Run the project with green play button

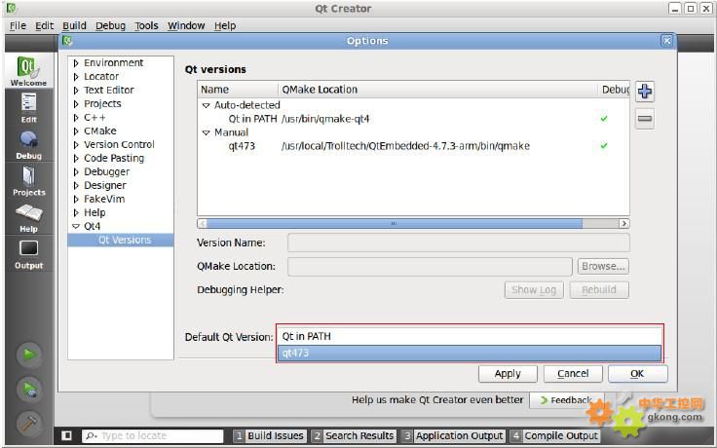pyautogui.click(x=29, y=355)
